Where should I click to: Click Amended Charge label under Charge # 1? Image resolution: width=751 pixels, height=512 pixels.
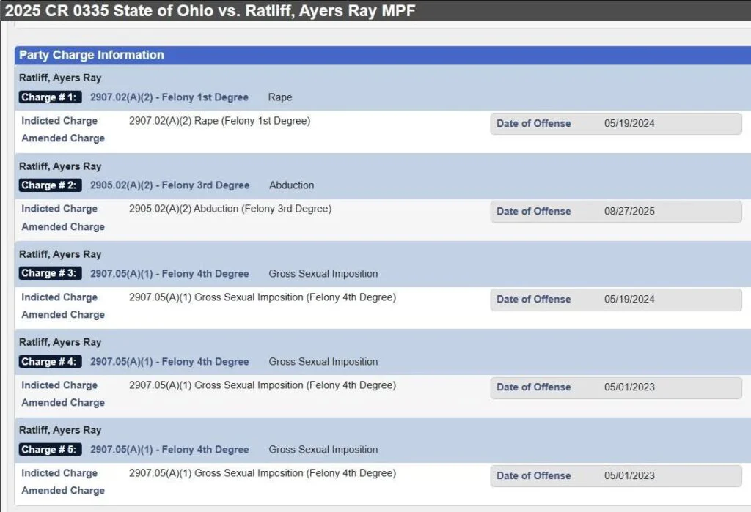point(63,138)
